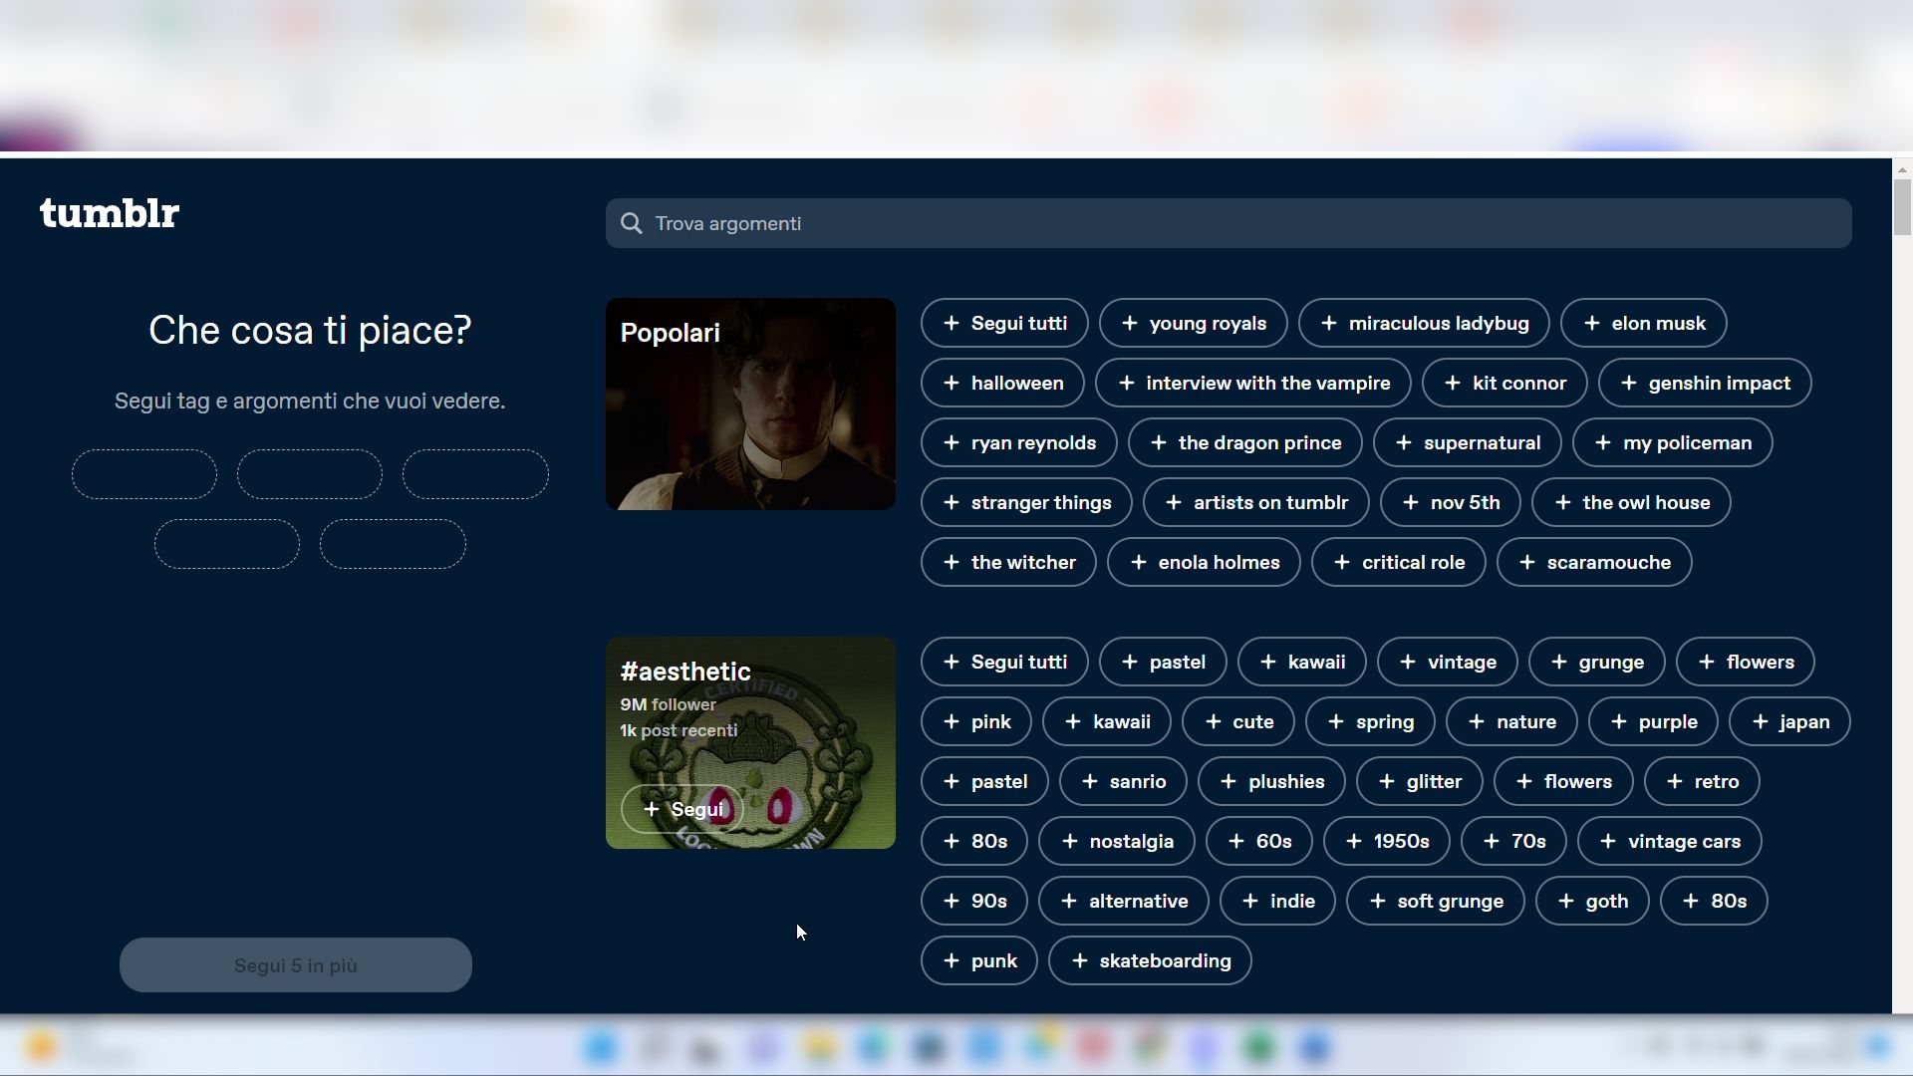Click the first taskbar icon at the bottom

tap(40, 1047)
